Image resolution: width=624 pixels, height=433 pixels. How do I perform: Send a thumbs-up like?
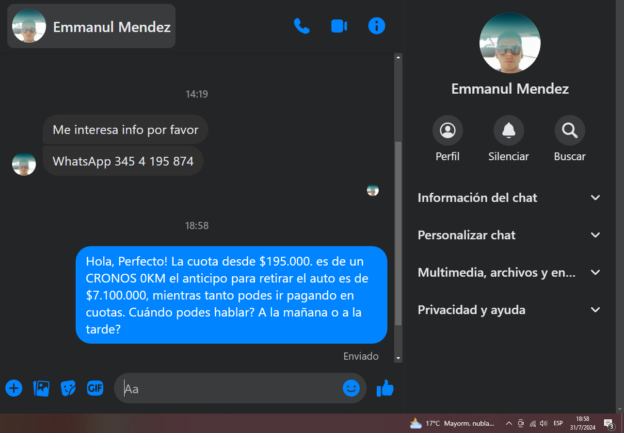pyautogui.click(x=385, y=388)
